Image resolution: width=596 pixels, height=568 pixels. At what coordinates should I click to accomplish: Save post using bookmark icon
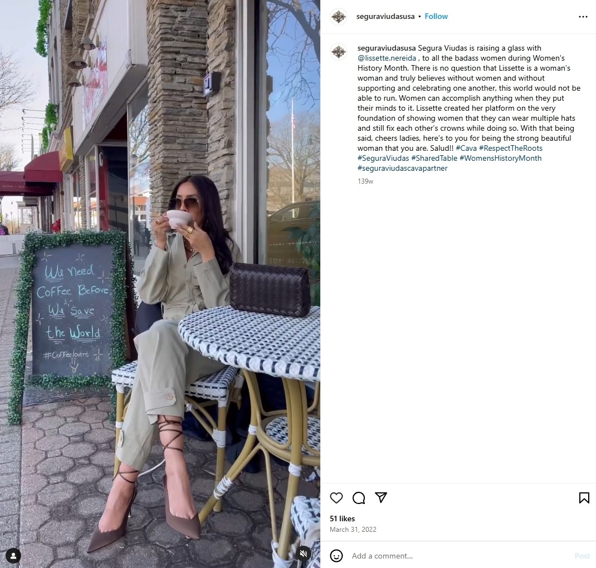click(584, 498)
